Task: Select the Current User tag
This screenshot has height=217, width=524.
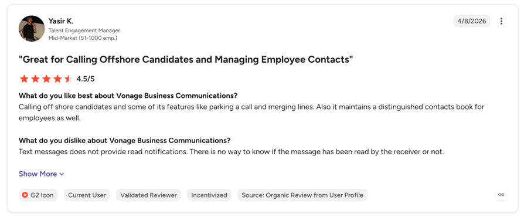Action: pyautogui.click(x=87, y=195)
